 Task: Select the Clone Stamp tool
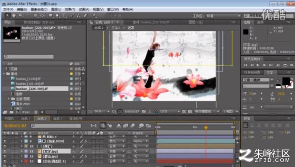click(79, 16)
